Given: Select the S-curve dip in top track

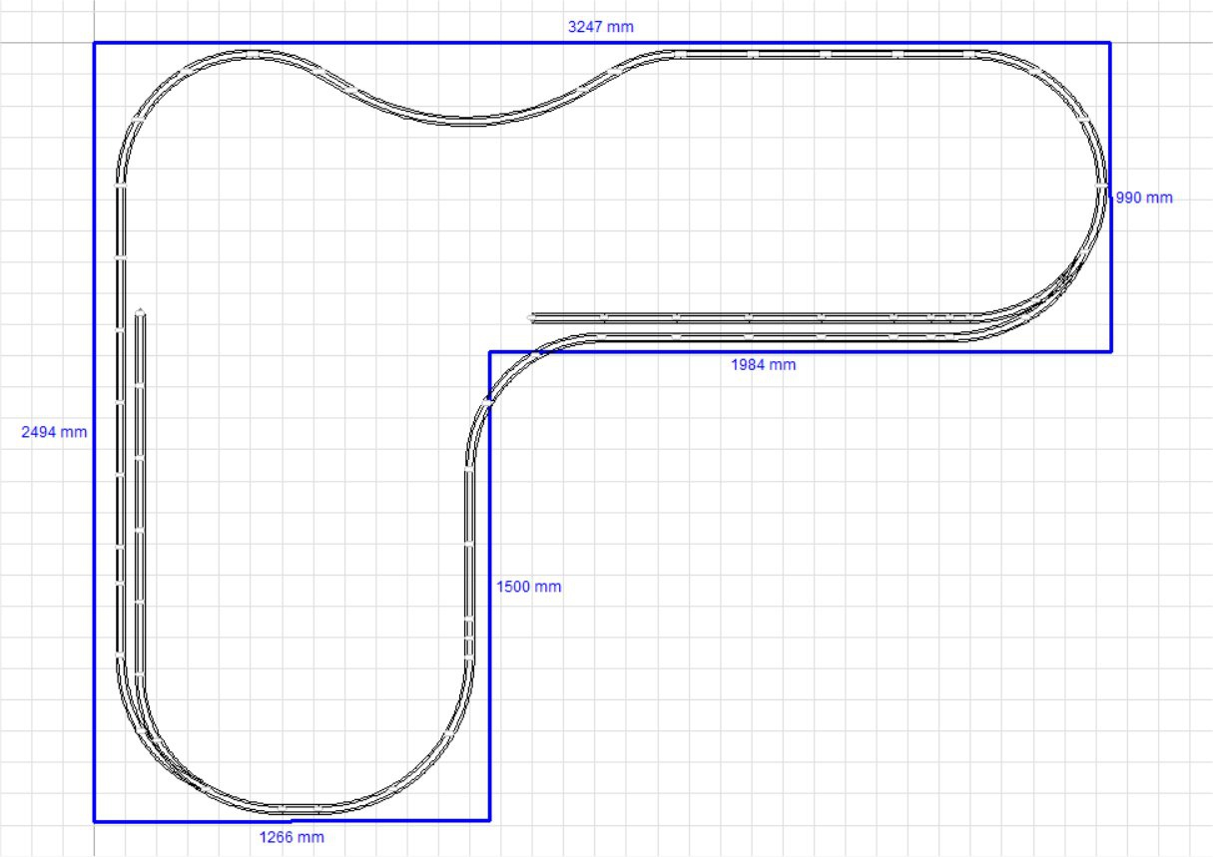Looking at the screenshot, I should click(459, 121).
